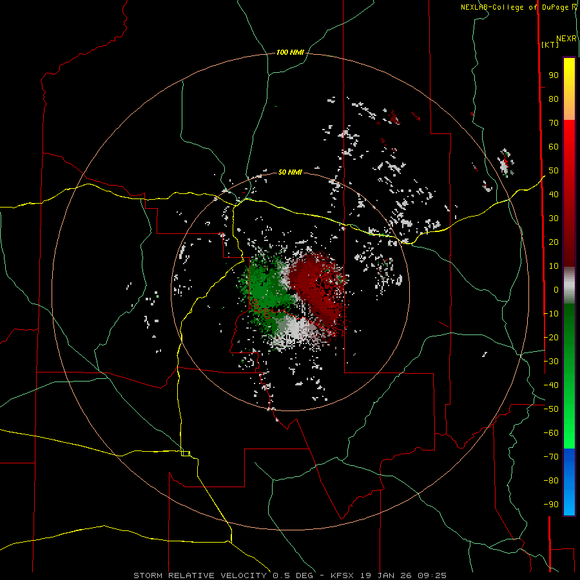Click the "50 NMI" range ring label
The width and height of the screenshot is (580, 580).
coord(290,172)
